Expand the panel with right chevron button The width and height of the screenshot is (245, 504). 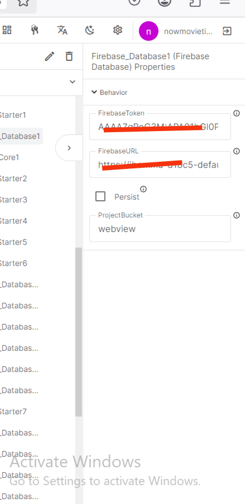[x=69, y=148]
